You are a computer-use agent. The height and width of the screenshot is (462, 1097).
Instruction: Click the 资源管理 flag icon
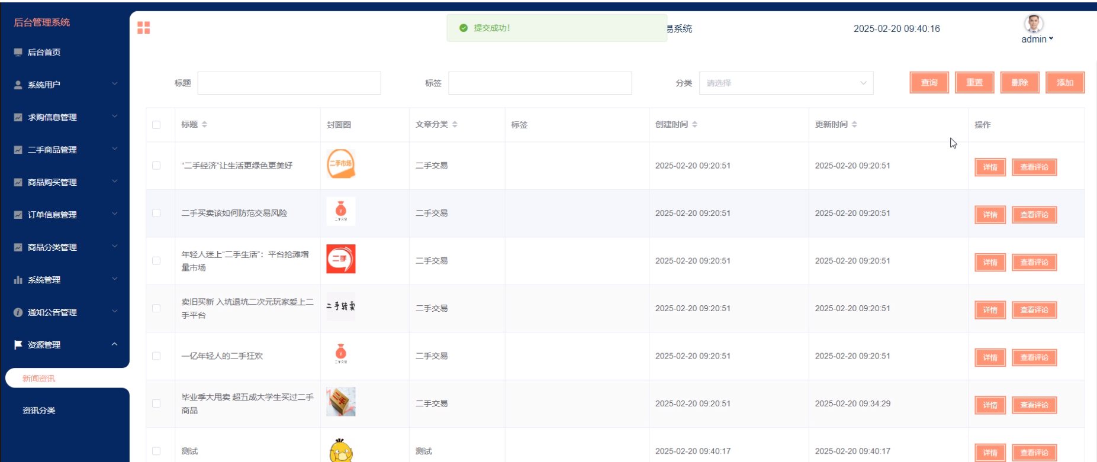(18, 344)
